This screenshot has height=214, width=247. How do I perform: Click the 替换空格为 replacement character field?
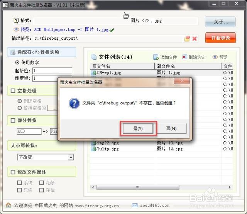(x=52, y=108)
